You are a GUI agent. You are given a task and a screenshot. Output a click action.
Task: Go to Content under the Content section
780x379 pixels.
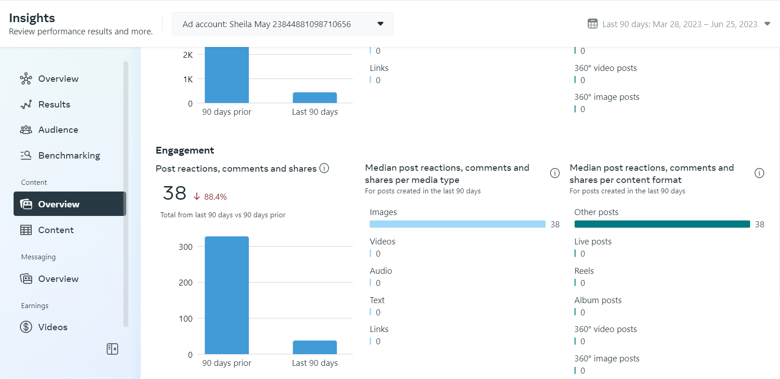[x=56, y=230]
